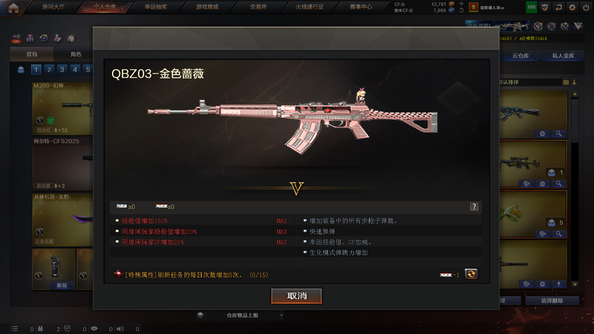
Task: Toggle the key ON switch above backpack
Action: 16,38
